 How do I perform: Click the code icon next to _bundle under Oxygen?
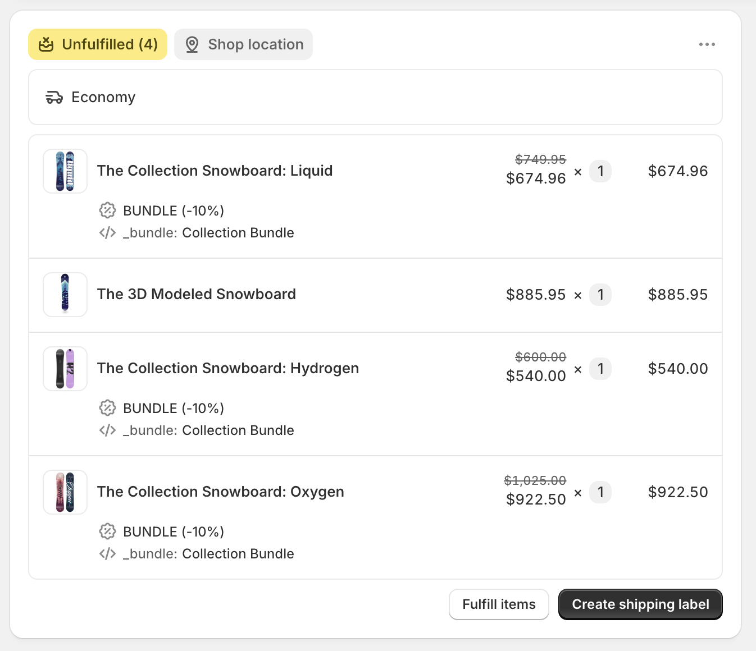(107, 553)
